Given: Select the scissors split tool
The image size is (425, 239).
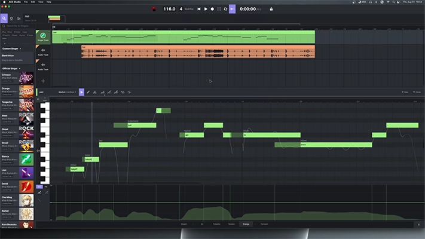Looking at the screenshot, I should [95, 92].
